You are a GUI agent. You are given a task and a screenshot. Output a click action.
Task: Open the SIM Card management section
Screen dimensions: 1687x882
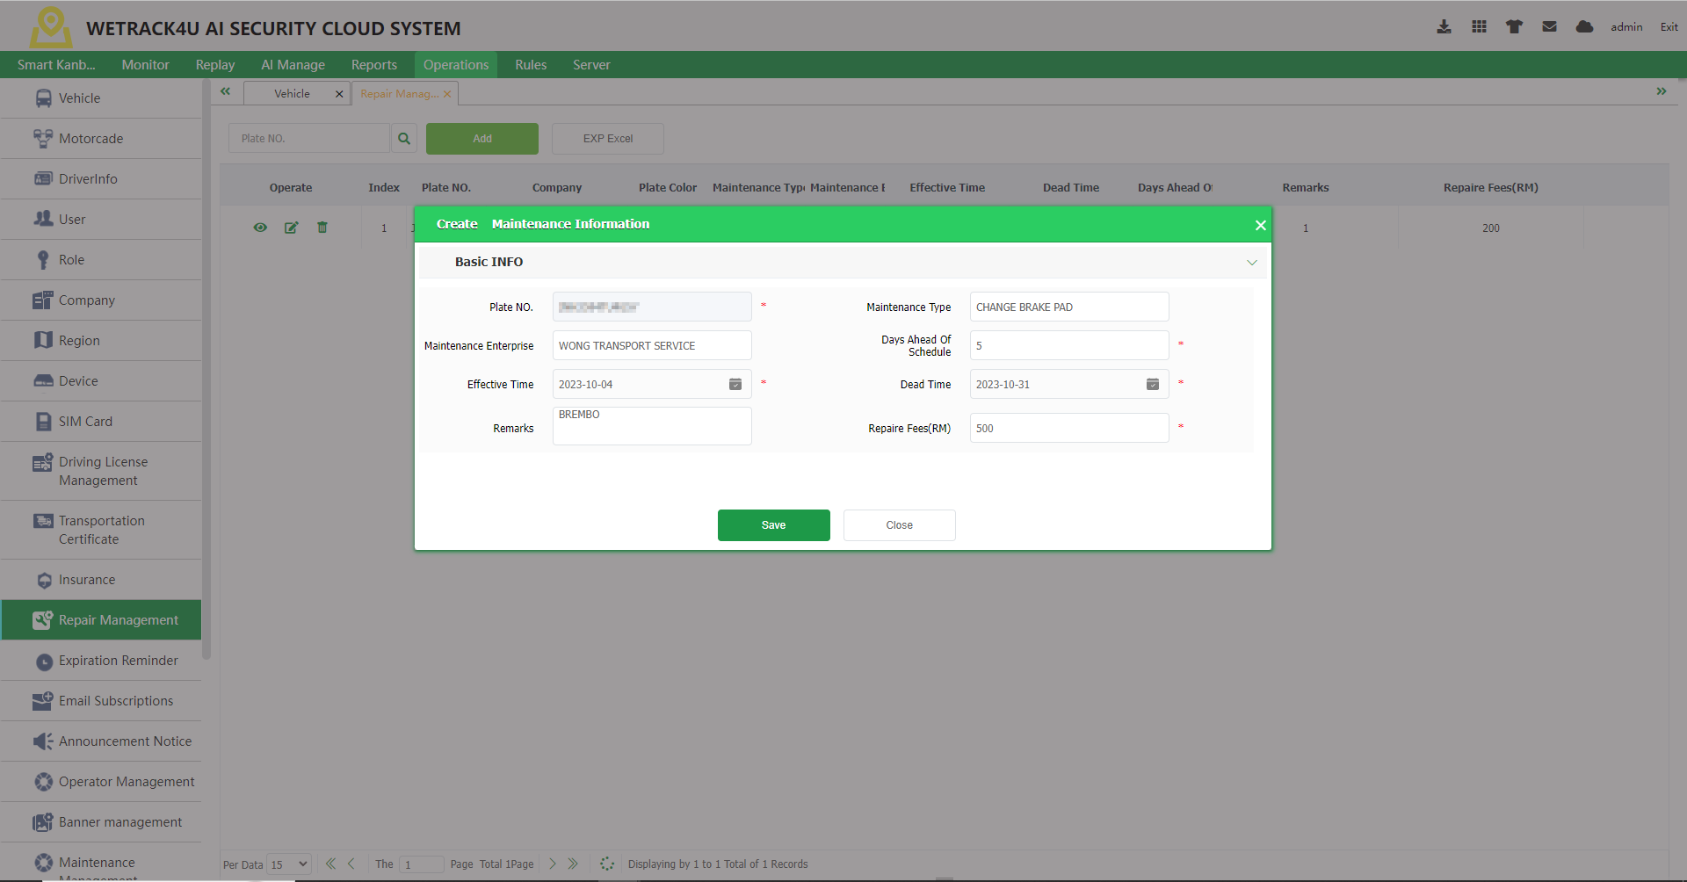tap(84, 421)
